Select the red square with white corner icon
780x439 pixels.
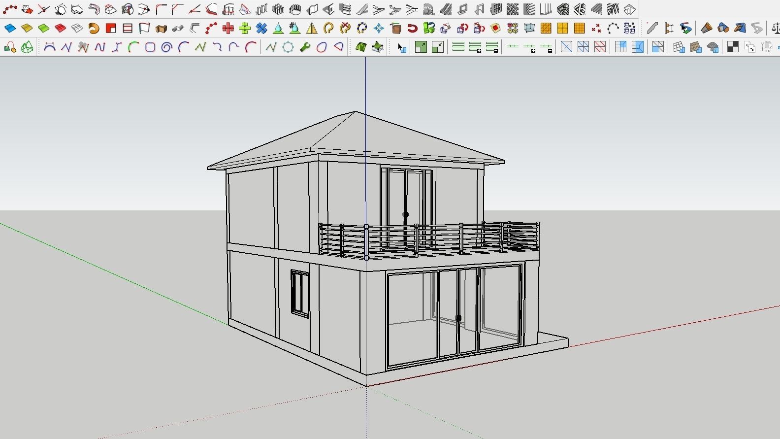tap(111, 28)
